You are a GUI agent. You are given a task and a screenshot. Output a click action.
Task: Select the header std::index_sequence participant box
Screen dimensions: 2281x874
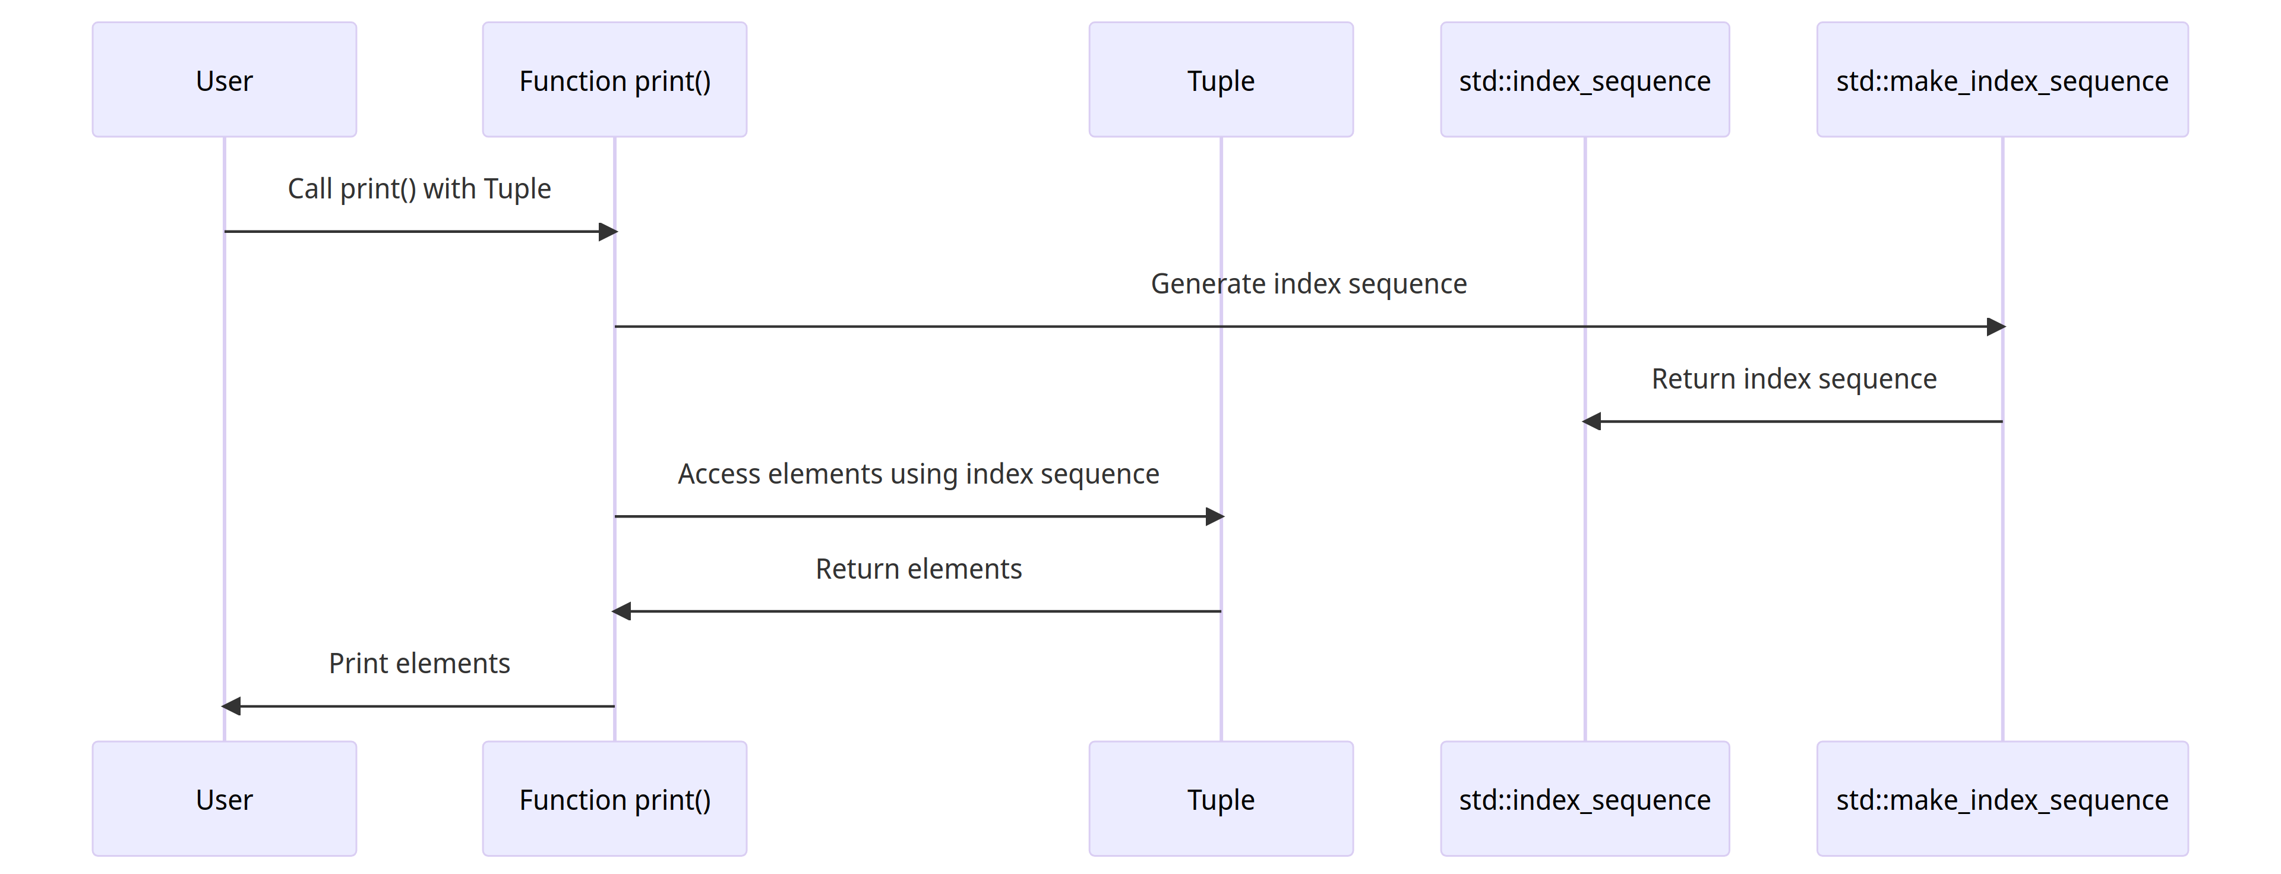click(x=1584, y=81)
